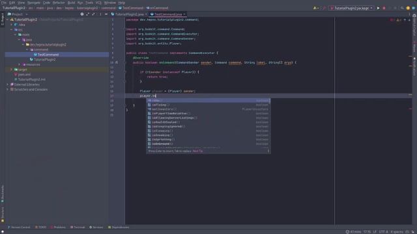417x234 pixels.
Task: Switch to the TestCommand.java editor tab
Action: tap(168, 14)
